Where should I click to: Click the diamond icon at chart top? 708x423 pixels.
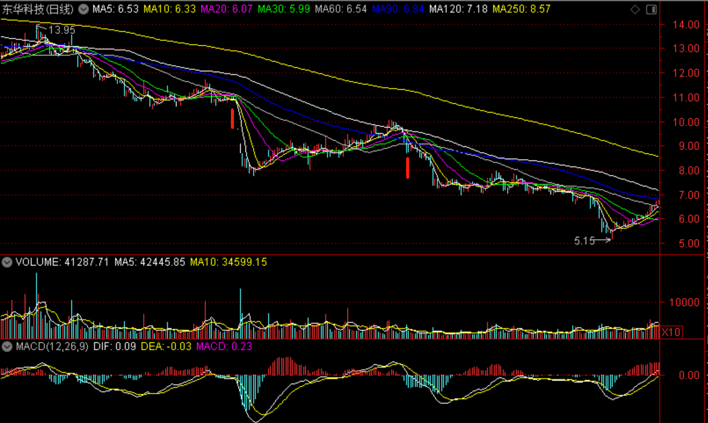[635, 9]
